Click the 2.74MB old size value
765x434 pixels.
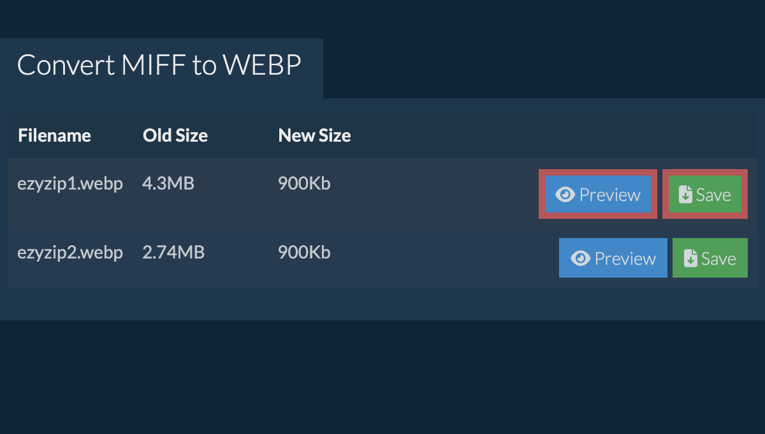point(173,253)
